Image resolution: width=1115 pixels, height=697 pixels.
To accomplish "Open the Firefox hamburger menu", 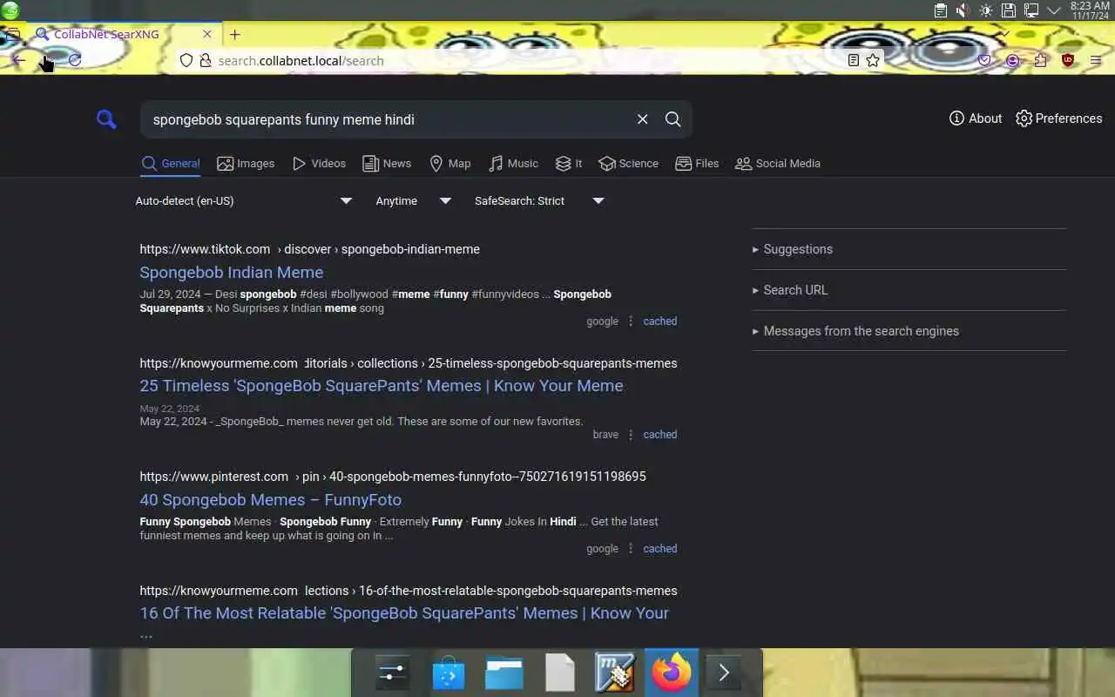I will 1096,60.
